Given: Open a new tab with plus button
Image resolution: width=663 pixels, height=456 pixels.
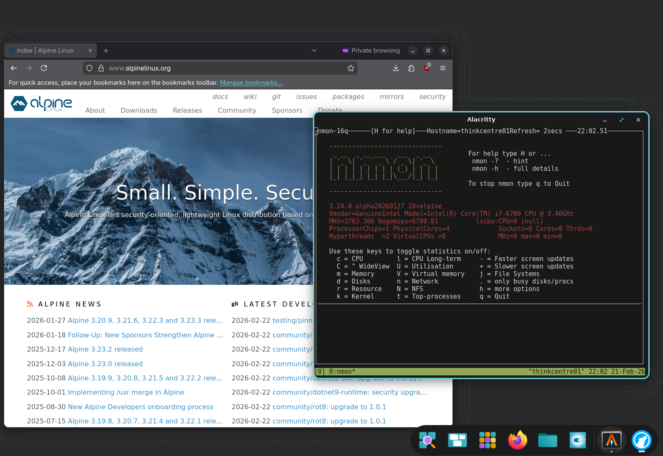Looking at the screenshot, I should 106,51.
